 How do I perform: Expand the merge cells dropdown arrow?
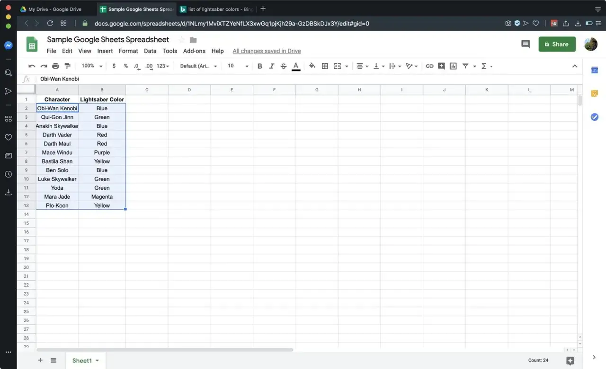(347, 66)
